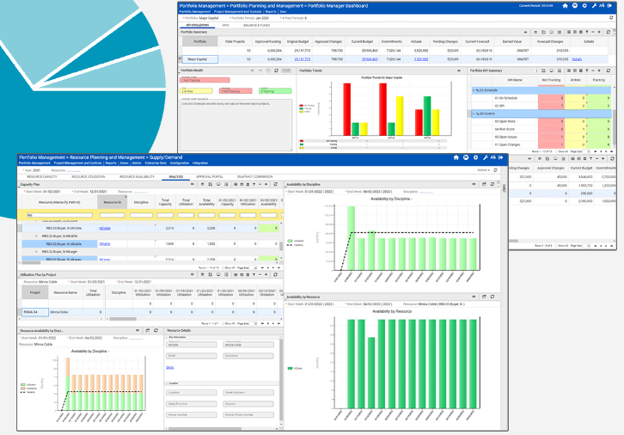Check Show All in Utilization Plan footer
This screenshot has height=435, width=624.
coord(223,323)
